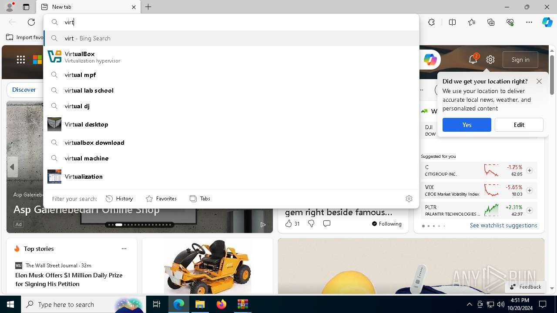The image size is (557, 313).
Task: Filter search by History
Action: tap(119, 199)
